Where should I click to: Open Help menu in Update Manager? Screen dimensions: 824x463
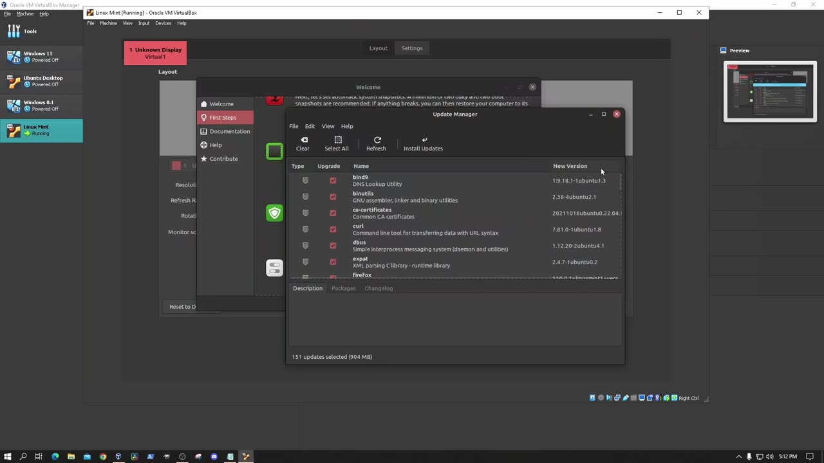(347, 126)
